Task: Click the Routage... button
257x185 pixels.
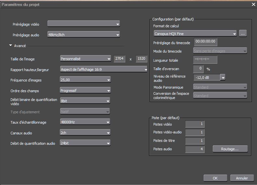Action: click(x=230, y=149)
